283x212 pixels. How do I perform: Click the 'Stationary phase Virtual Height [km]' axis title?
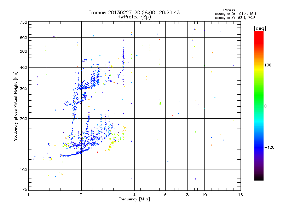coord(15,106)
